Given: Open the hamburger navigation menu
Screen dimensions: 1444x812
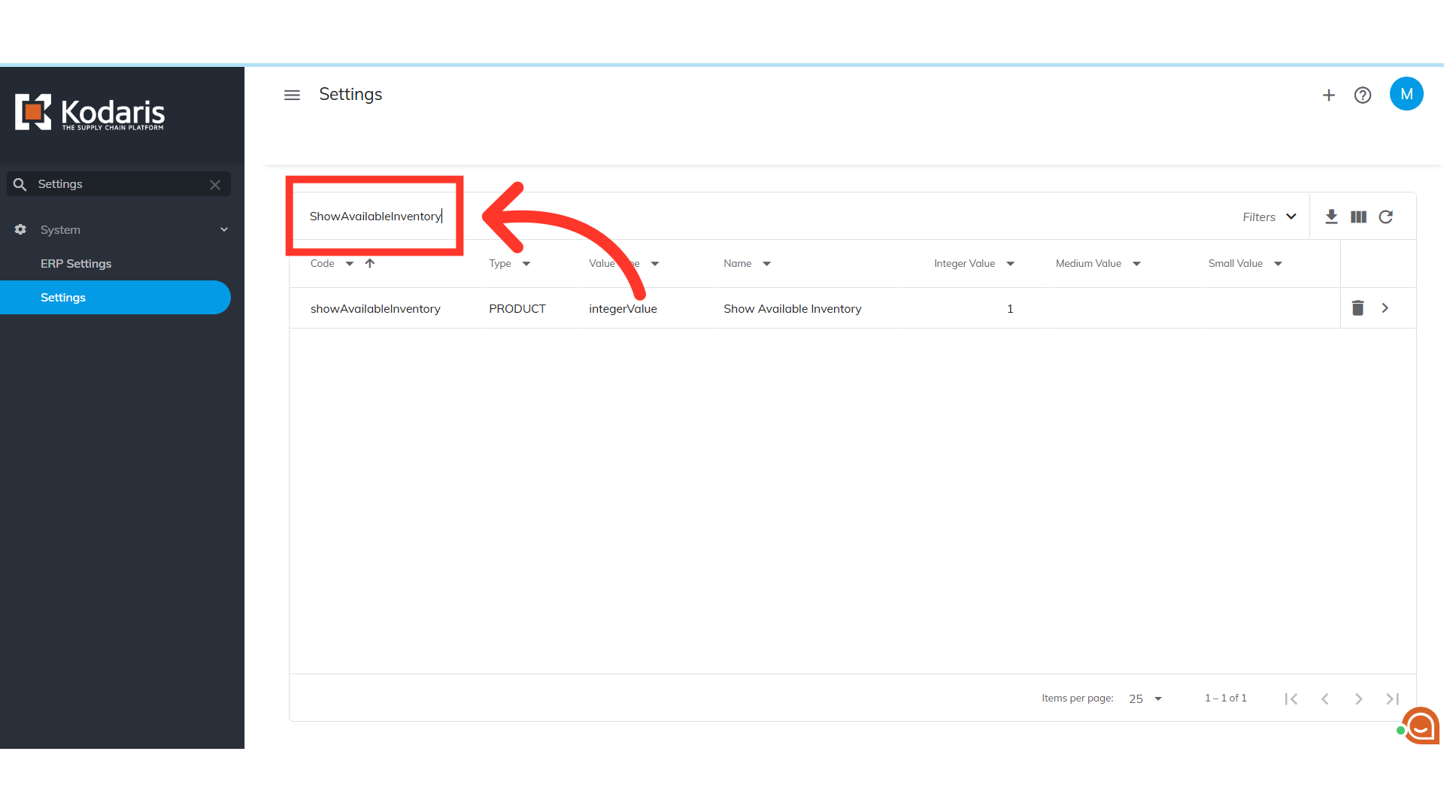Looking at the screenshot, I should [292, 95].
